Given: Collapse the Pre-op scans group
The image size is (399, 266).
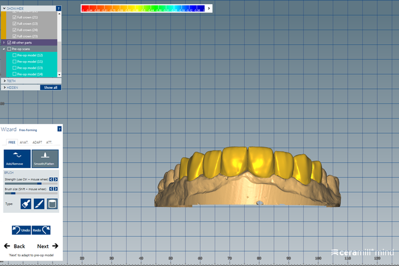Looking at the screenshot, I should tap(4, 49).
